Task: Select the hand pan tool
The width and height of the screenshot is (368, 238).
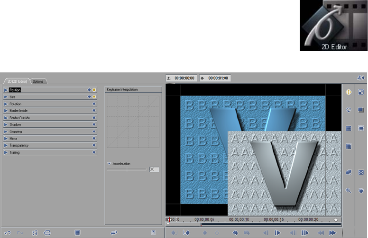Action: (361, 190)
